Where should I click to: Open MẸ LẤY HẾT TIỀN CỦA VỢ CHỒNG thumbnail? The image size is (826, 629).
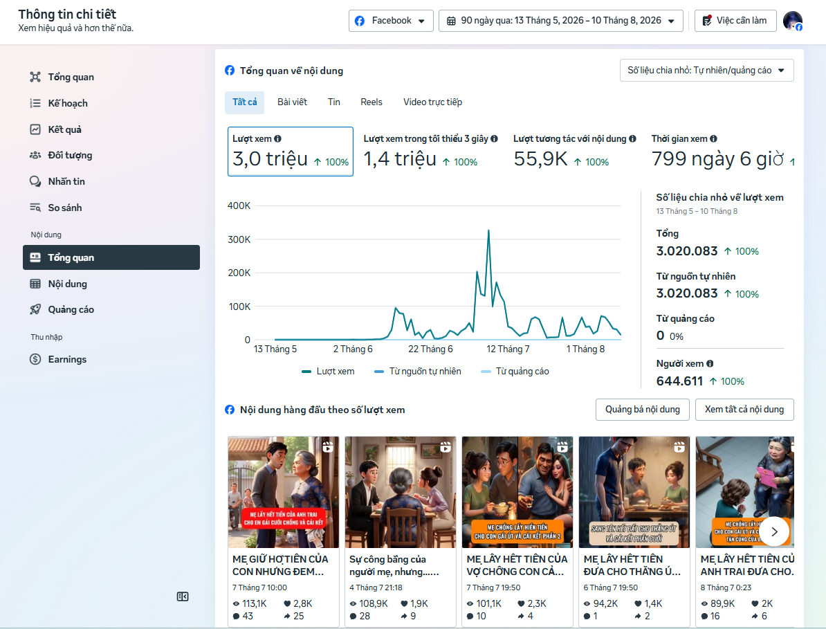517,492
